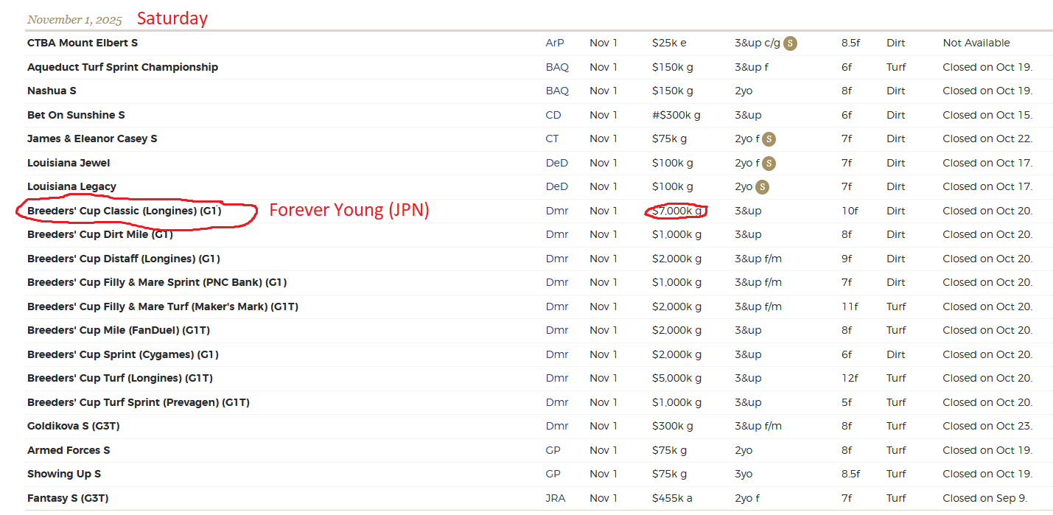
Task: Open Breeders' Cup Mile (FanDuel) race
Action: (x=119, y=330)
